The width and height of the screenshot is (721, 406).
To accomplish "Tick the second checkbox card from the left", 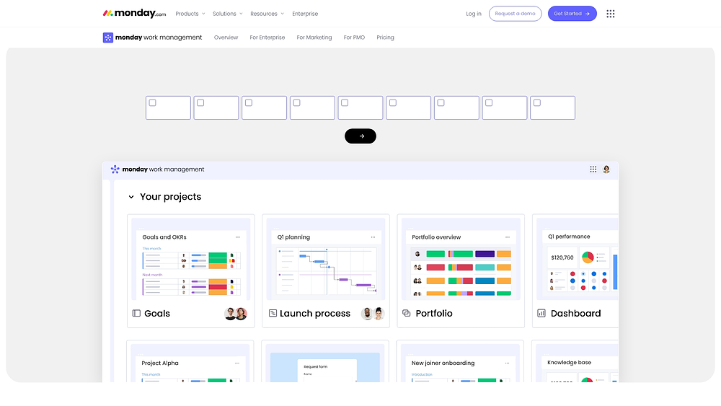I will tap(200, 103).
